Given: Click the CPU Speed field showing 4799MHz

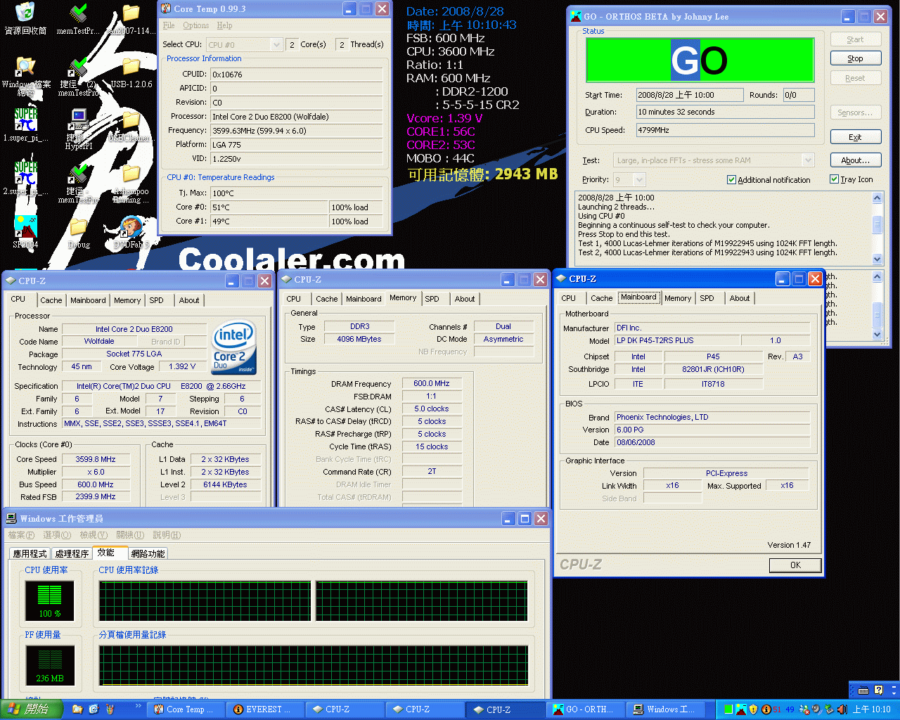Looking at the screenshot, I should click(725, 130).
